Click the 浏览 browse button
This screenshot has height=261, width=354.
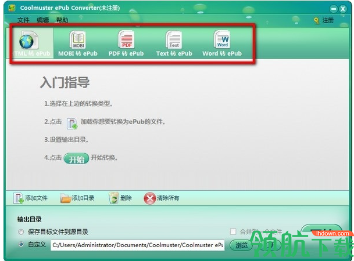[x=241, y=245]
